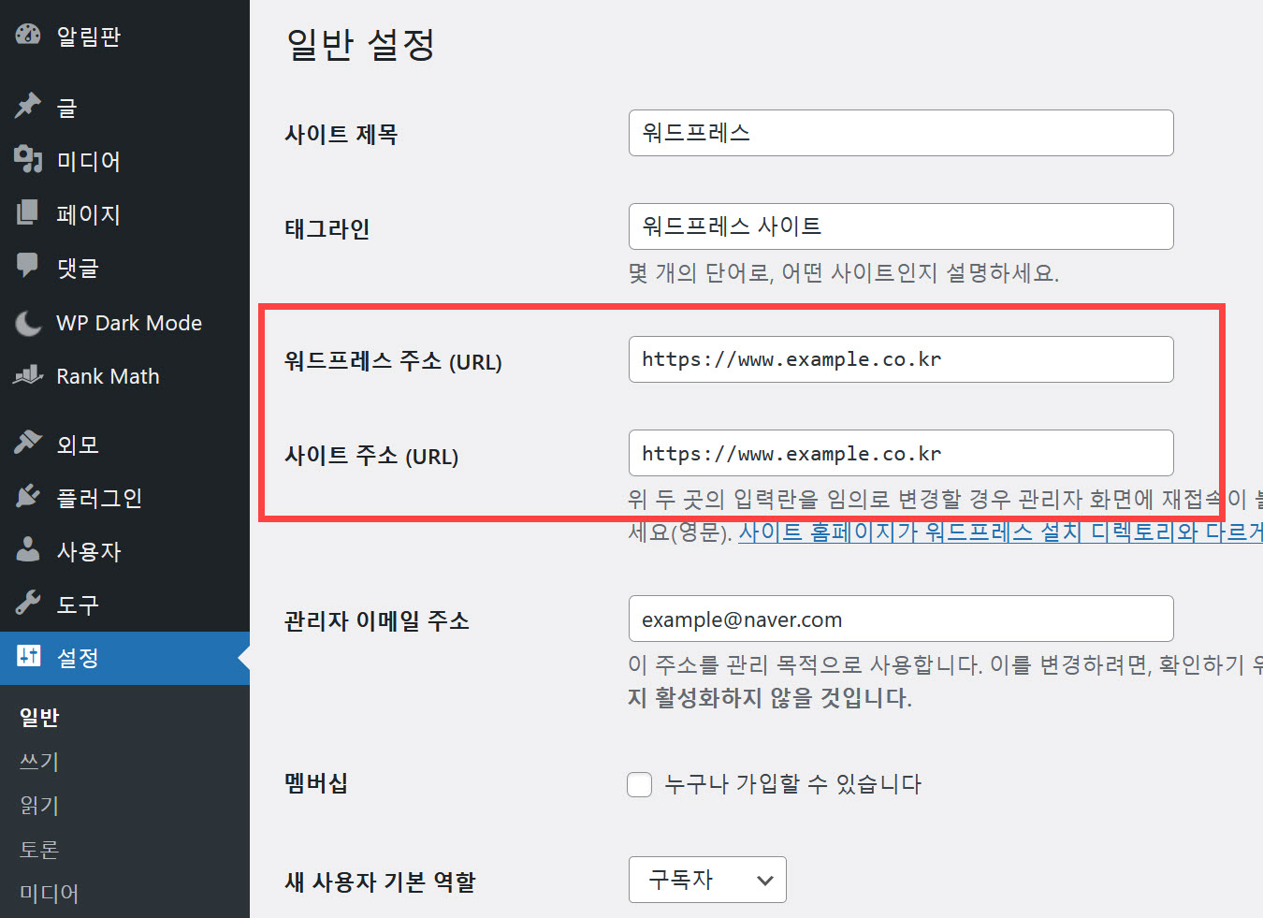Go to the 읽기 settings submenu

point(39,806)
